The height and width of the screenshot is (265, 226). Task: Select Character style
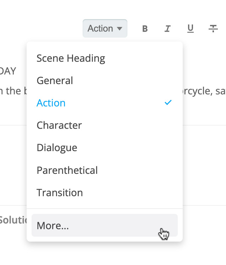[x=105, y=125]
